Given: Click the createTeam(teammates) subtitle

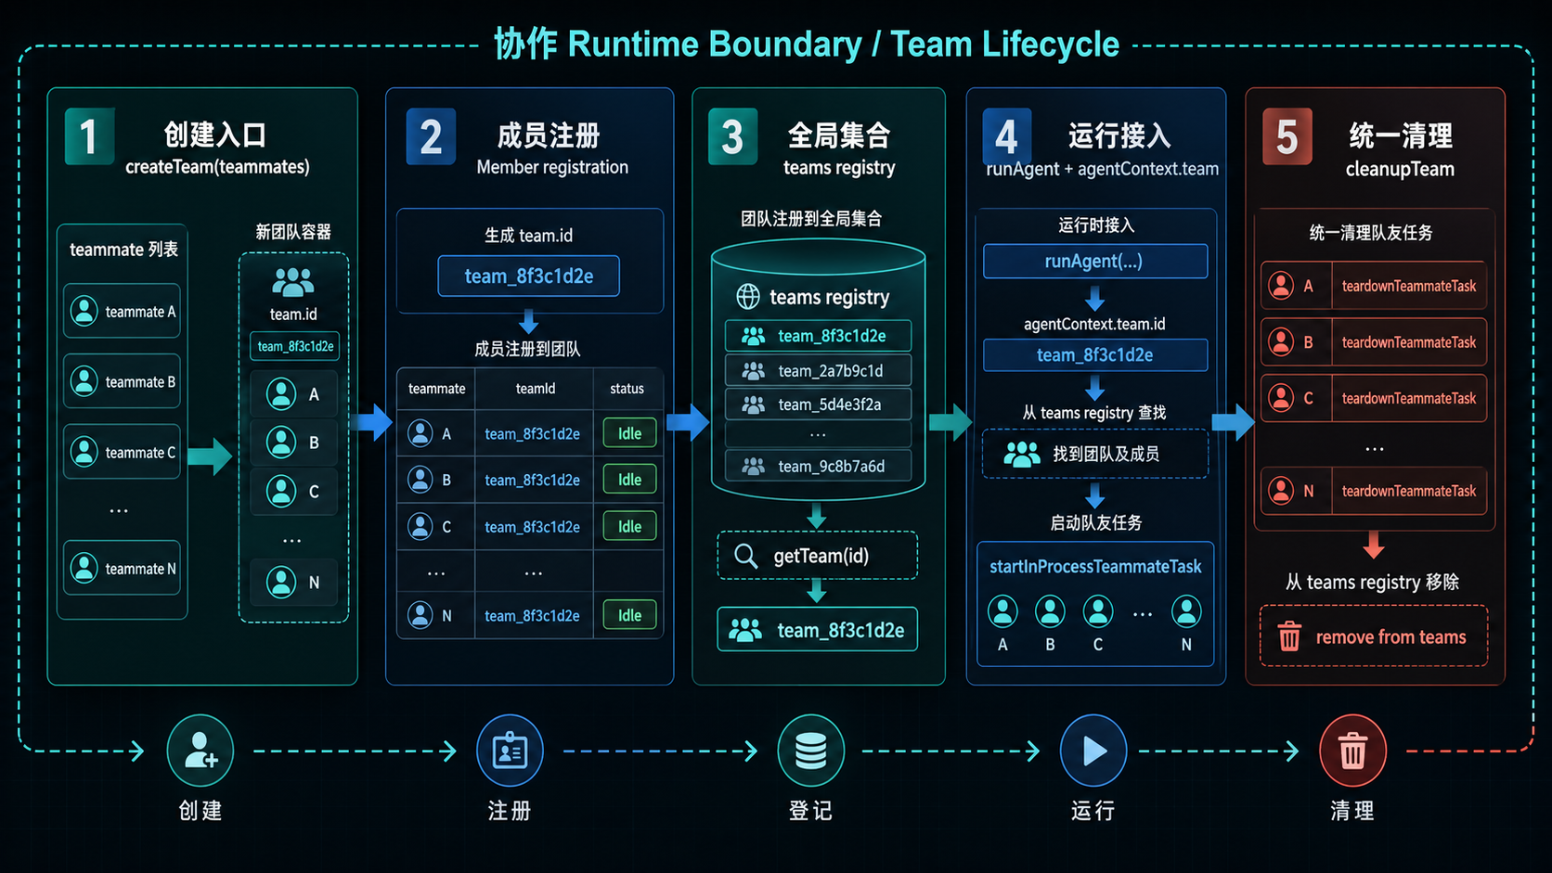Looking at the screenshot, I should [x=217, y=167].
